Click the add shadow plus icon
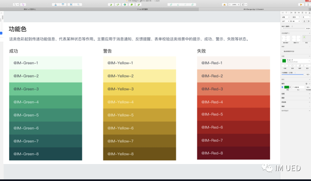The image size is (311, 181). tap(309, 98)
